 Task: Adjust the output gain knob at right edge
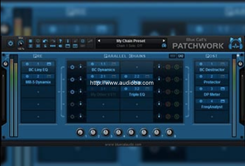point(240,64)
